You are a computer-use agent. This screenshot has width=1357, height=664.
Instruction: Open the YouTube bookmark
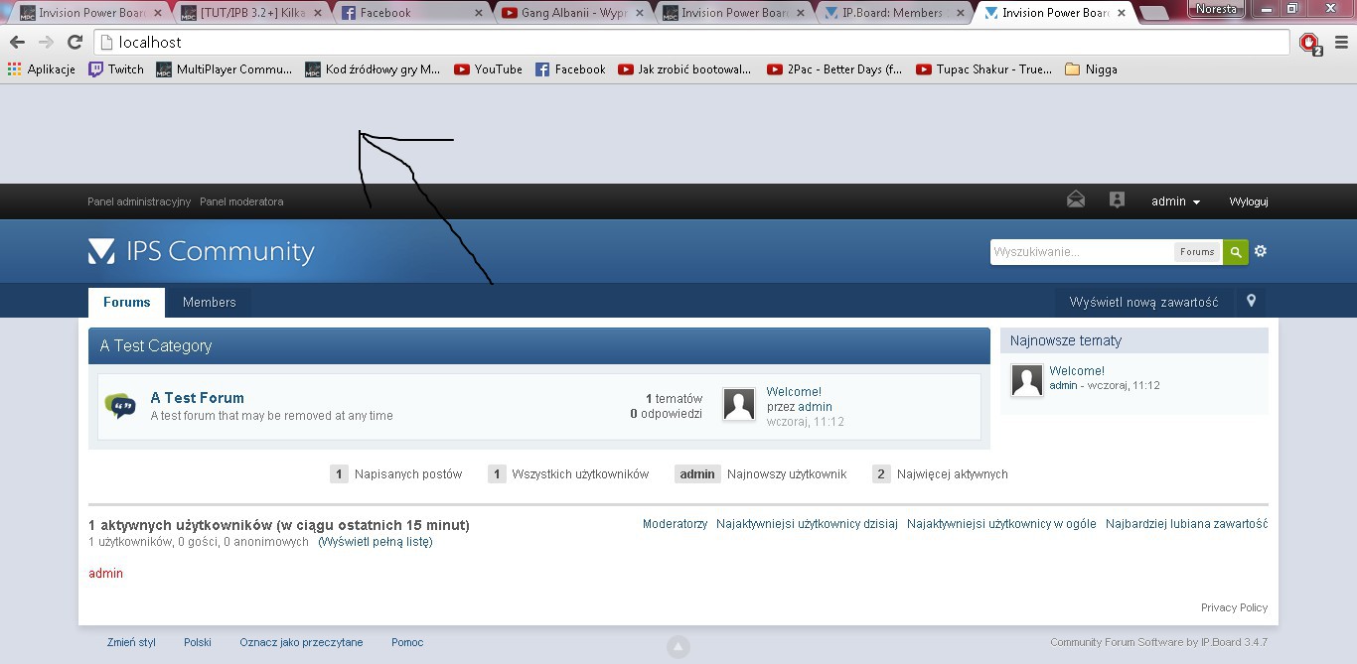(488, 69)
